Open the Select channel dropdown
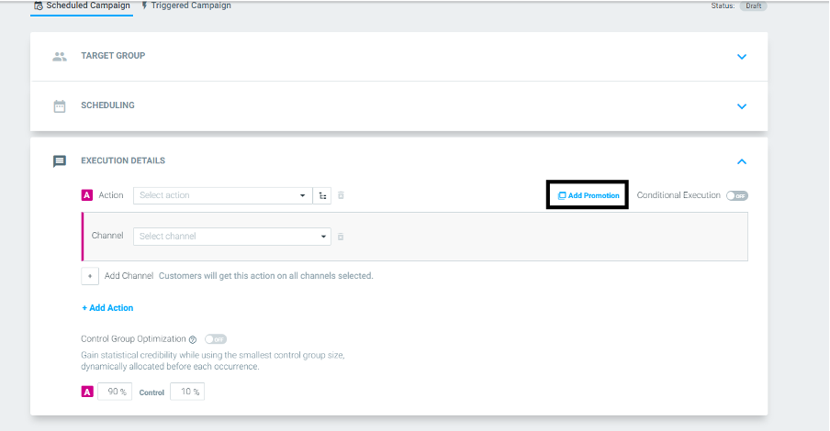This screenshot has height=431, width=830. coord(232,236)
